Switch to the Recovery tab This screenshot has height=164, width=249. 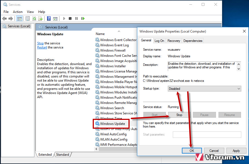[x=174, y=41]
